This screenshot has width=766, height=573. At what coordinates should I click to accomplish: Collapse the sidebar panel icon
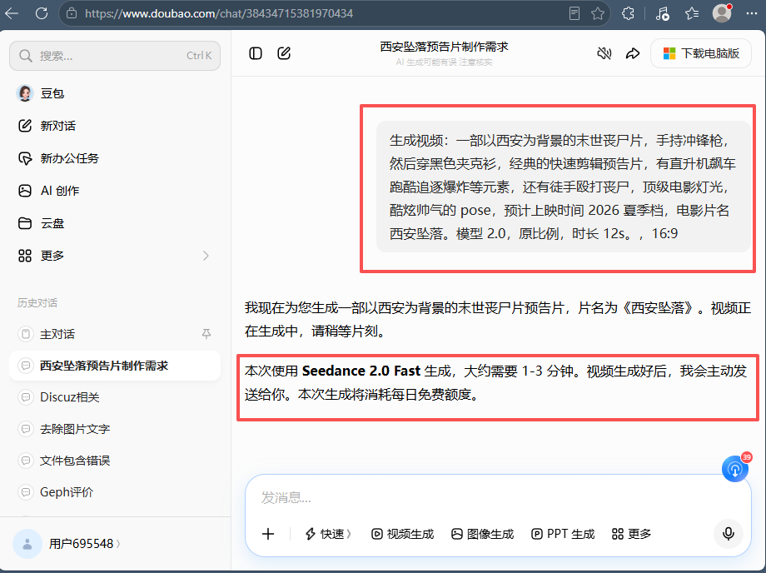(256, 53)
